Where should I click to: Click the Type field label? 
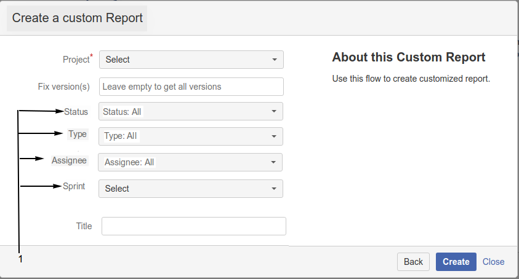click(x=78, y=134)
